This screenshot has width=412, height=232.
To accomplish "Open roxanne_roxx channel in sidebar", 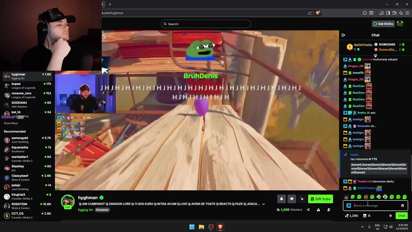I will 27,95.
